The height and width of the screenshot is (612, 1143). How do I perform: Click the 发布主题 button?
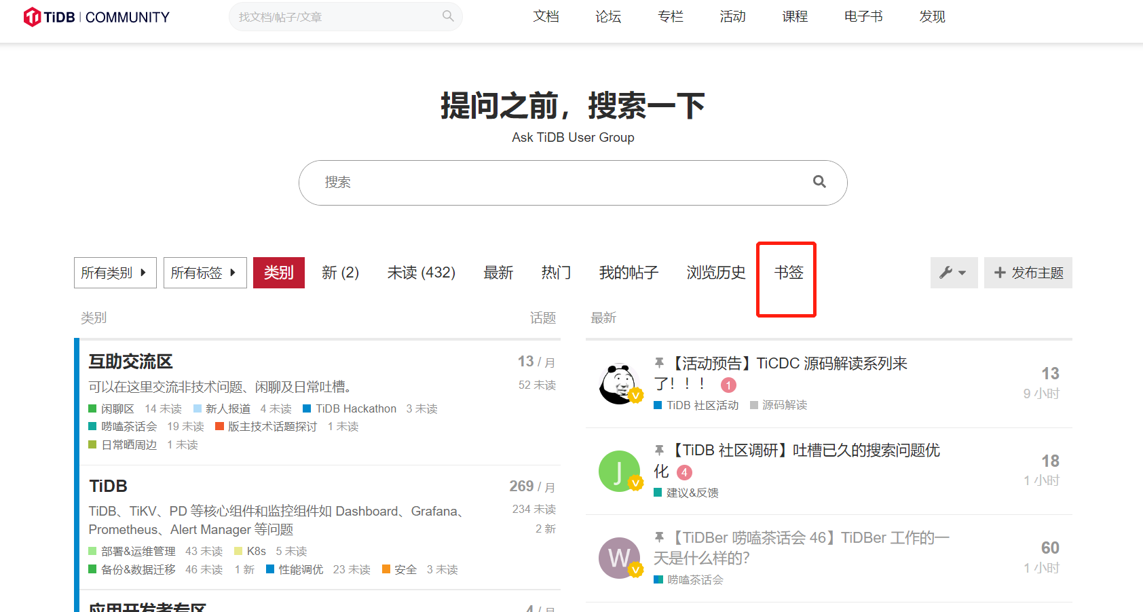1028,273
